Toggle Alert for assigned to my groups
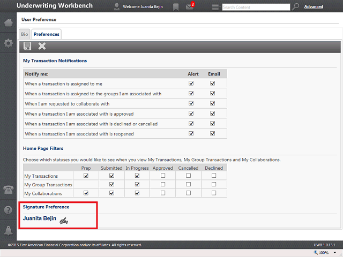343x257 pixels. coord(191,93)
